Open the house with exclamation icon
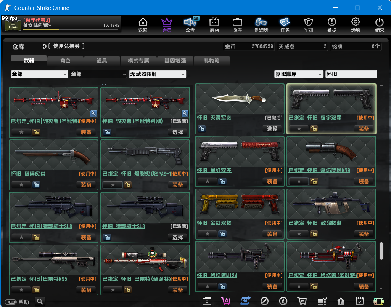This screenshot has width=391, height=307. tap(341, 301)
